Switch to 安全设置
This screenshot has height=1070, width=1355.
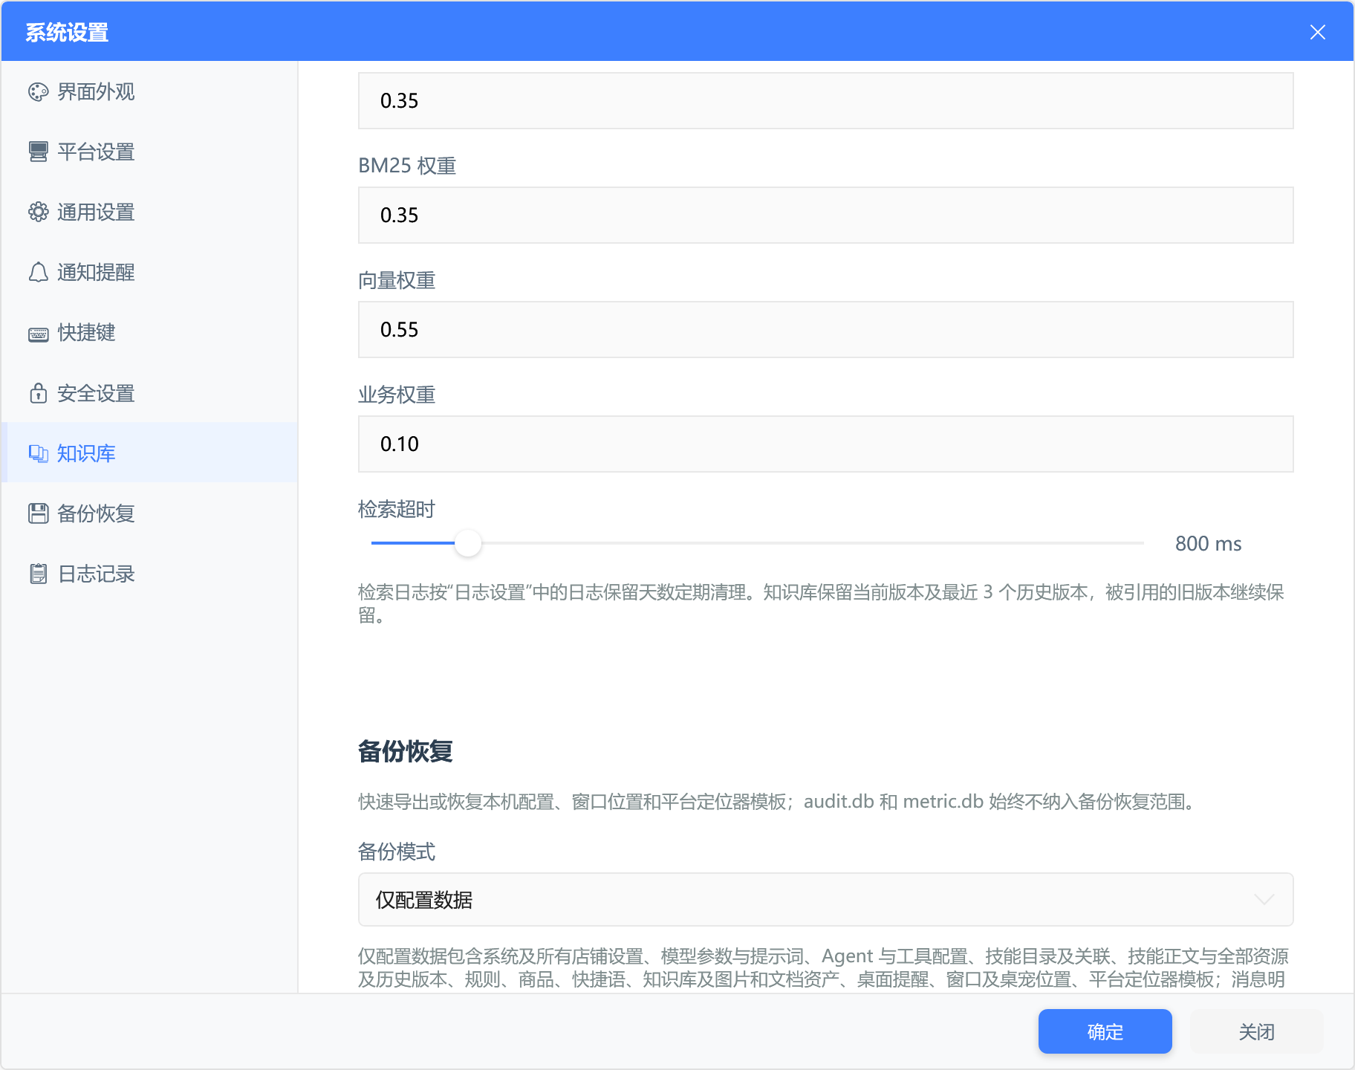click(x=149, y=392)
